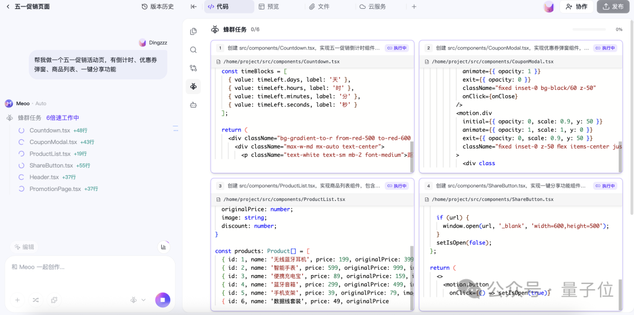Open the file explorer sidebar icon

(x=193, y=32)
